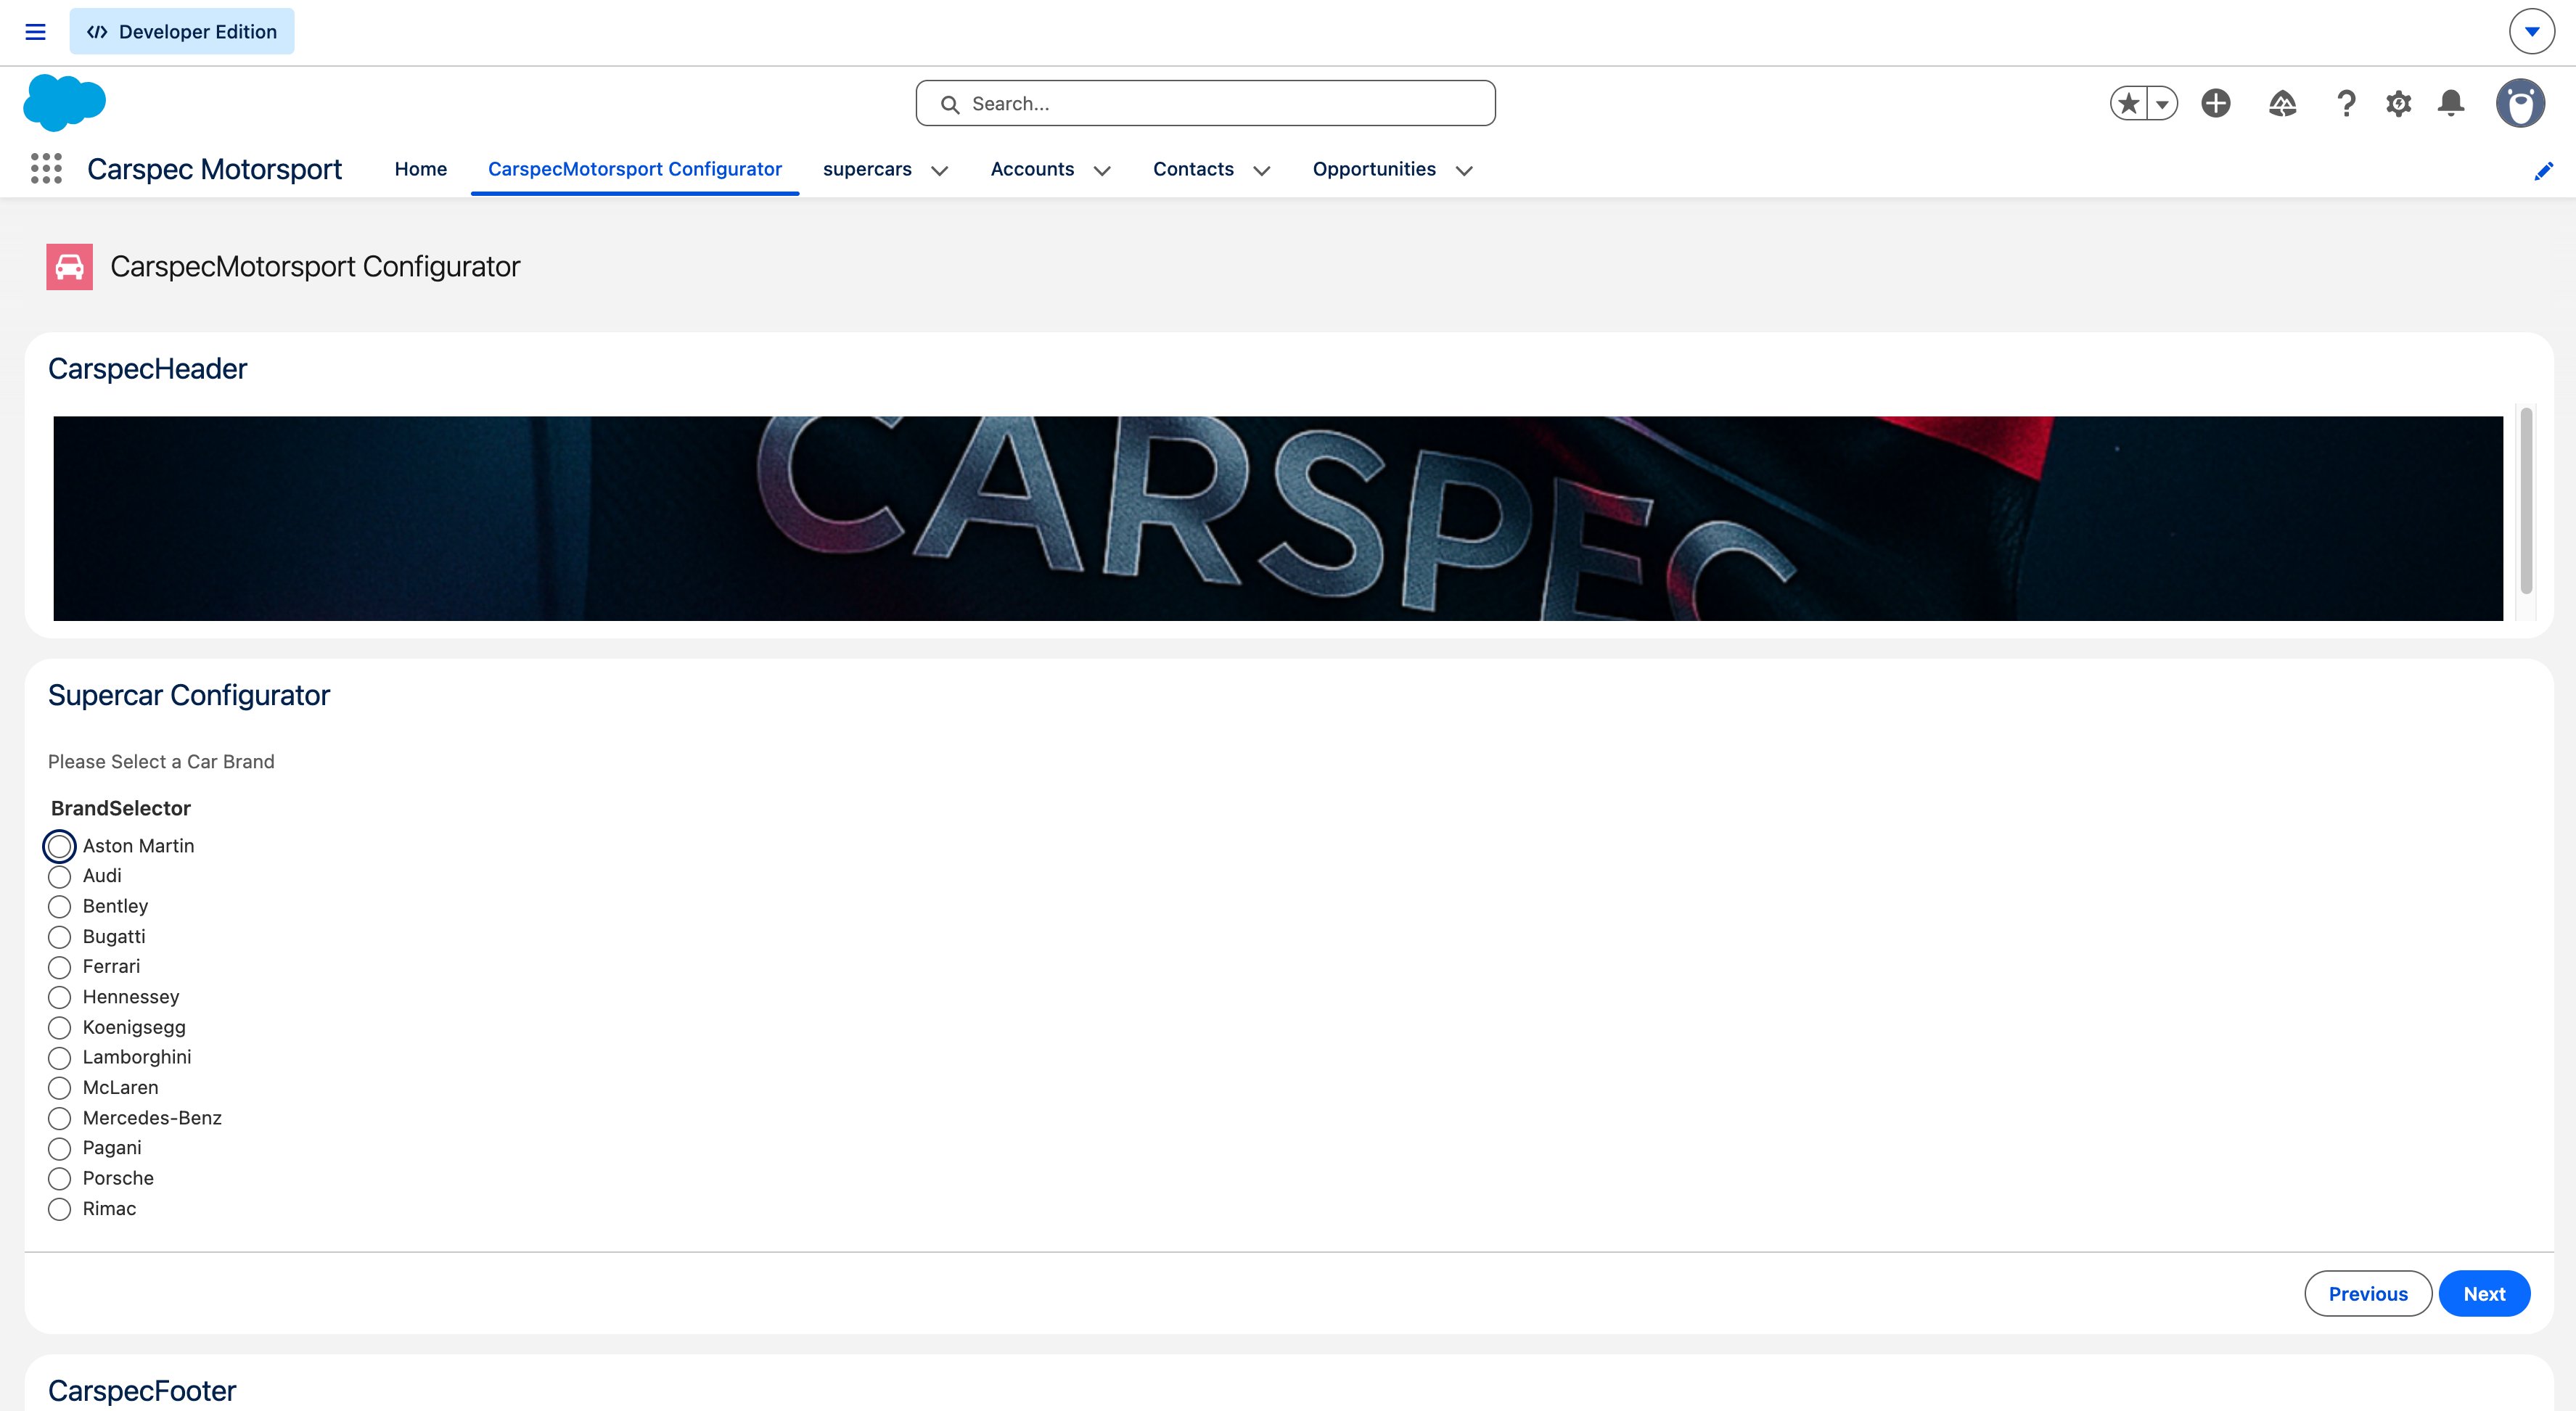Open the favorites list dropdown arrow
Image resolution: width=2576 pixels, height=1411 pixels.
pyautogui.click(x=2162, y=103)
